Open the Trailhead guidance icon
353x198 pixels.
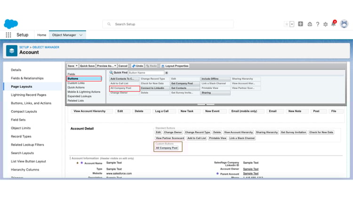click(310, 24)
